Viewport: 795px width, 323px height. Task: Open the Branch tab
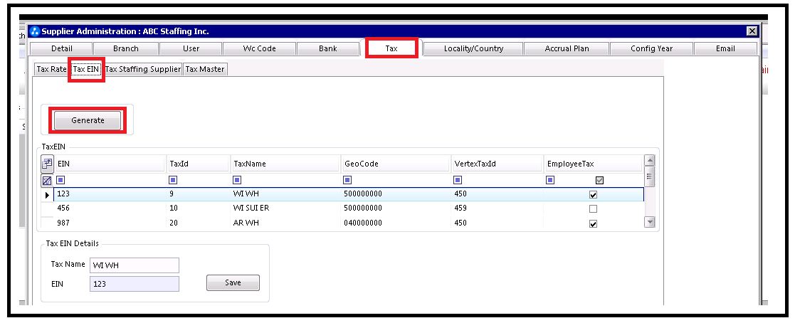pyautogui.click(x=126, y=48)
